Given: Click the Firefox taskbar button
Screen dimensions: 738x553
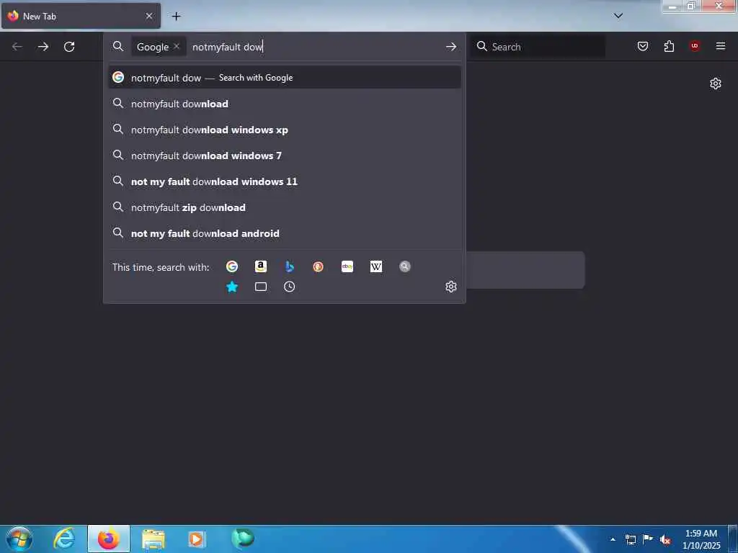Looking at the screenshot, I should pos(109,539).
